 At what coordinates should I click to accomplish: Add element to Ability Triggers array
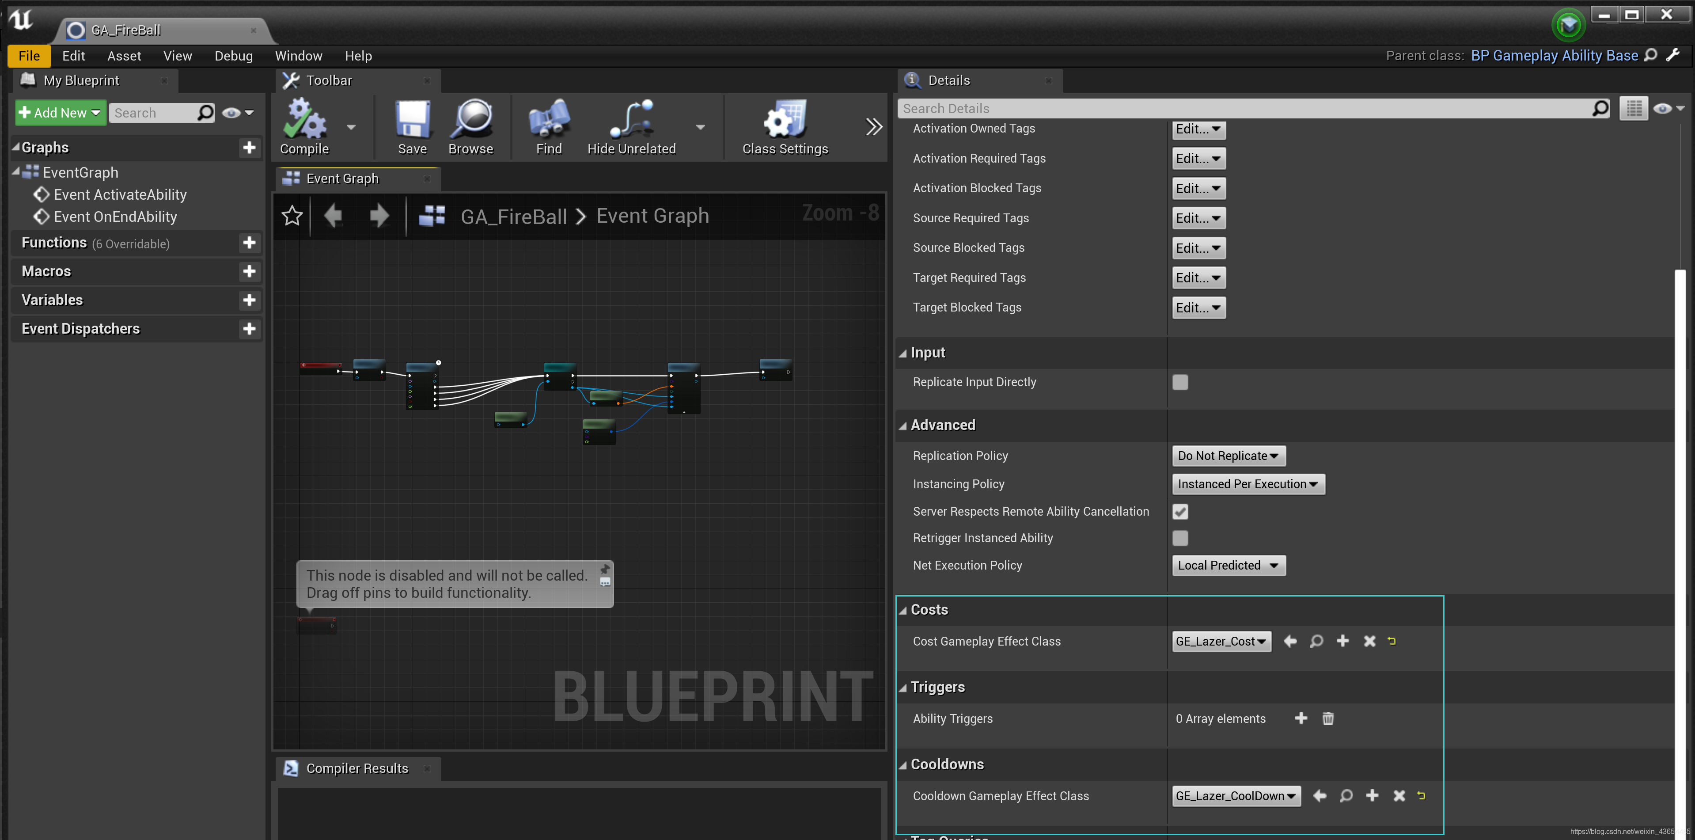[x=1300, y=718]
